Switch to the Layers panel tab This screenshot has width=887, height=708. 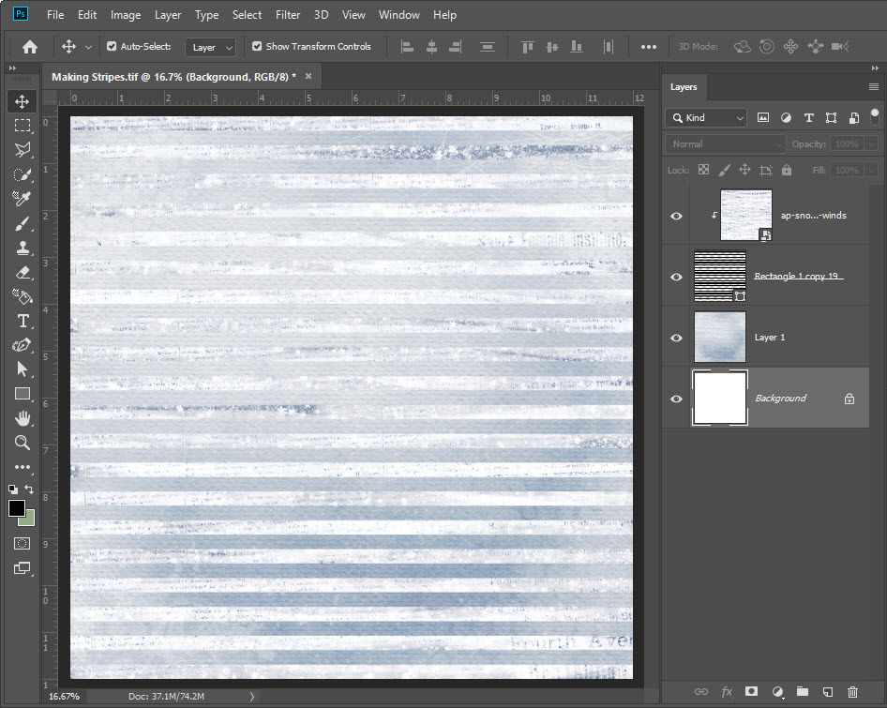[684, 87]
